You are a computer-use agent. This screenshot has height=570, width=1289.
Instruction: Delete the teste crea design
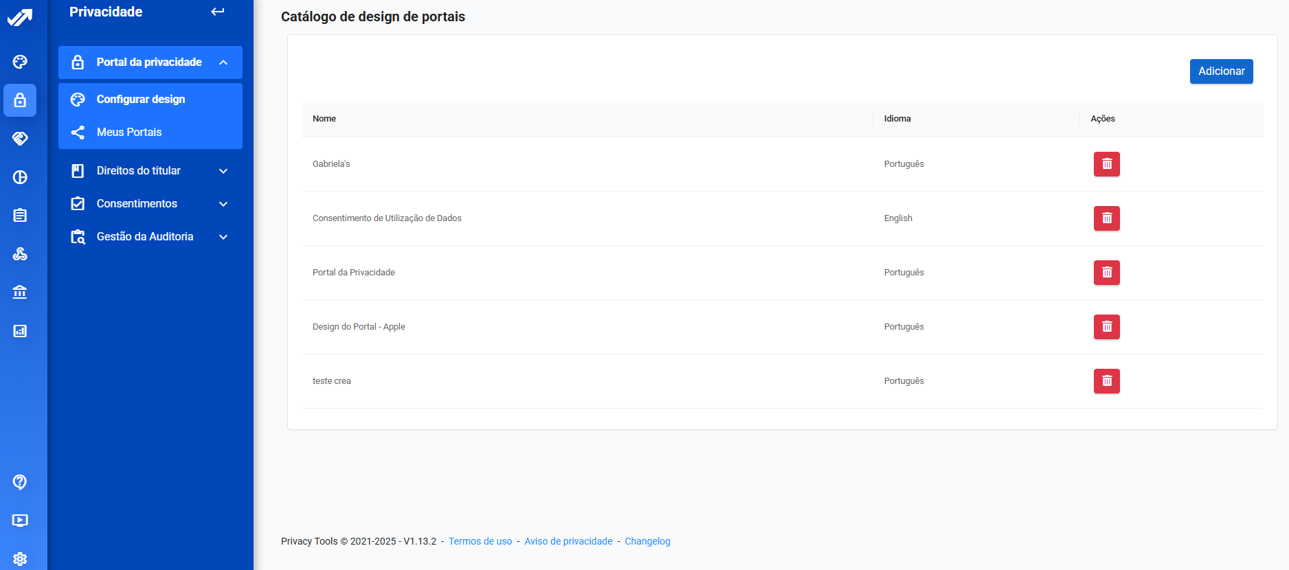click(1106, 381)
